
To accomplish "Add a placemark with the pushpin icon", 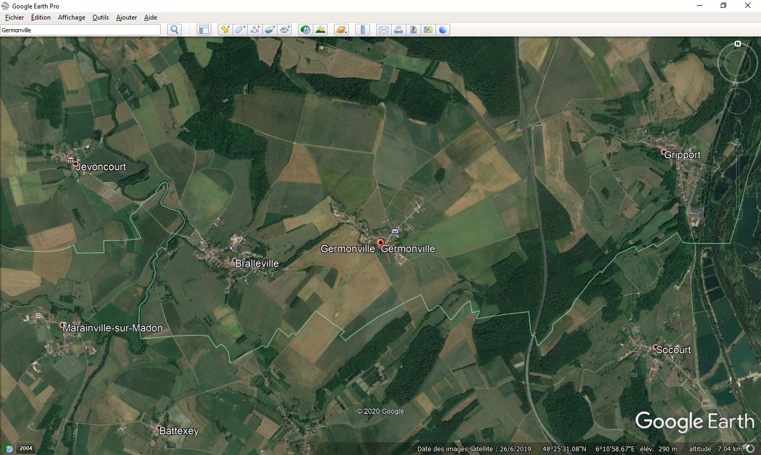I will pyautogui.click(x=225, y=30).
